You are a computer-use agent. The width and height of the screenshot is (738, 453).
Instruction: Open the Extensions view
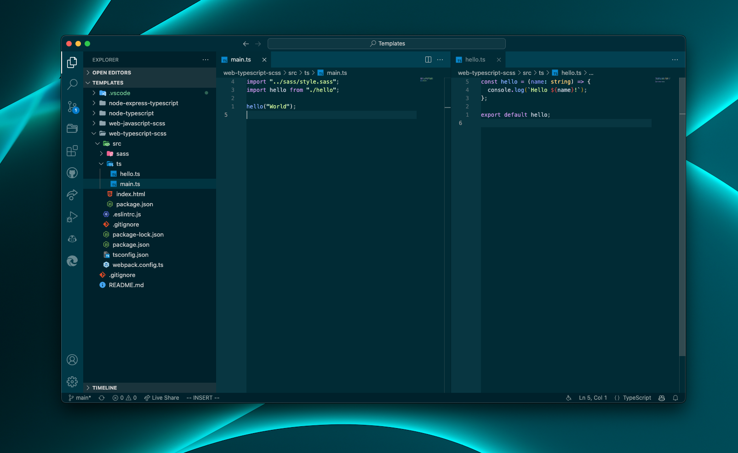(72, 151)
